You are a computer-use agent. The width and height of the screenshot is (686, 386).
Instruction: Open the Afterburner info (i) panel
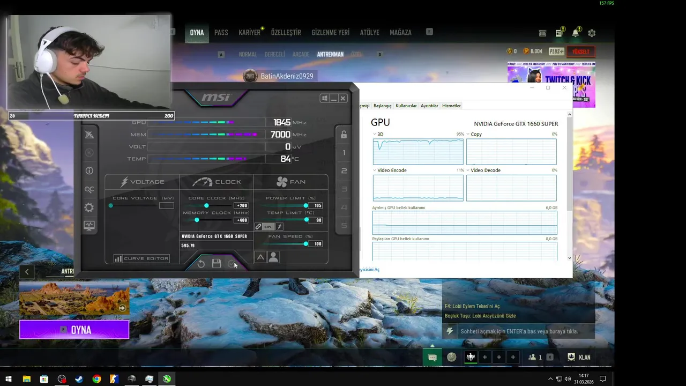point(89,170)
